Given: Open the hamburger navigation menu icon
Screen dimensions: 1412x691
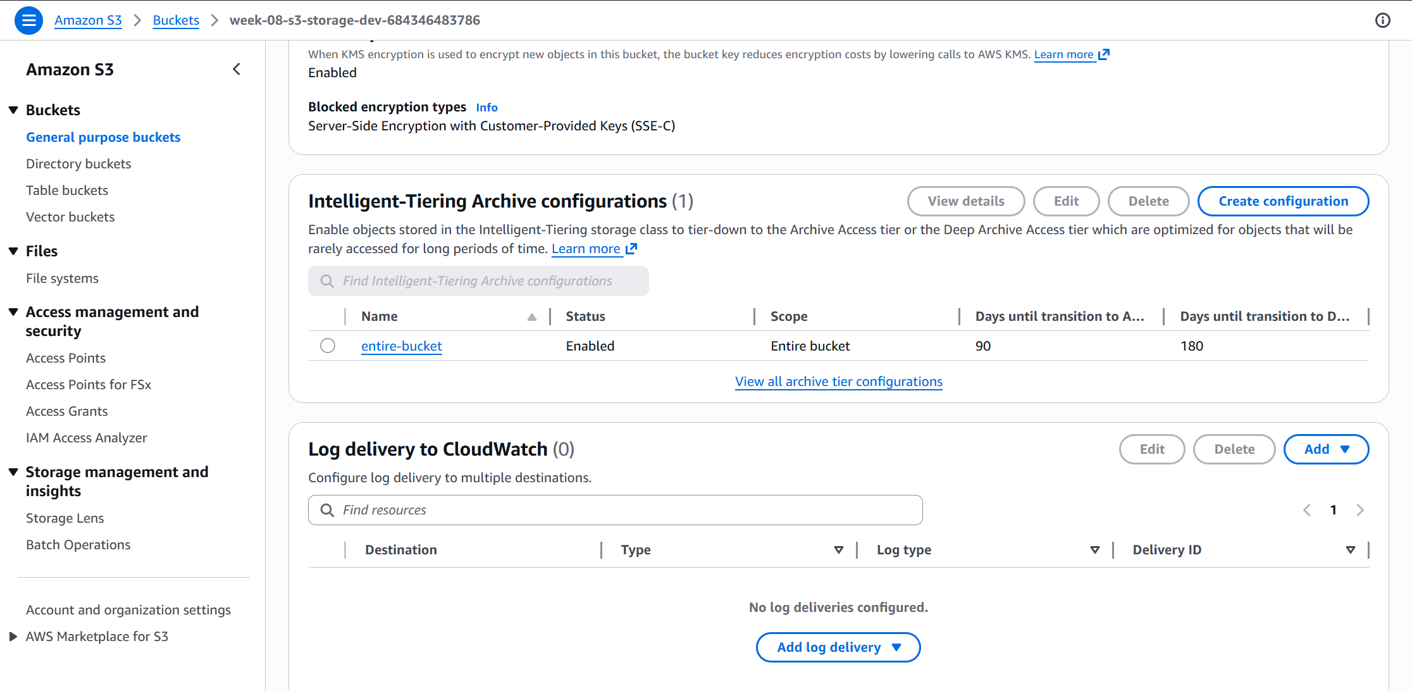Looking at the screenshot, I should point(28,20).
